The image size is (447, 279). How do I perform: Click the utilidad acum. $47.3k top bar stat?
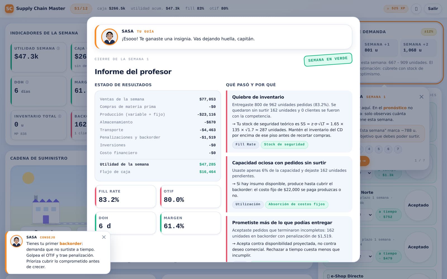tap(155, 8)
